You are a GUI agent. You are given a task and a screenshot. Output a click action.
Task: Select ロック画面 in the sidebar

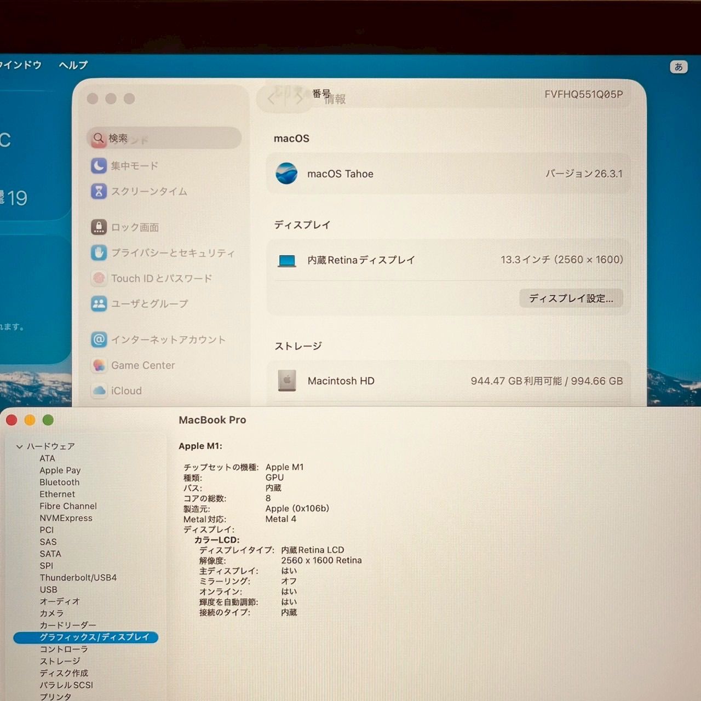click(125, 227)
